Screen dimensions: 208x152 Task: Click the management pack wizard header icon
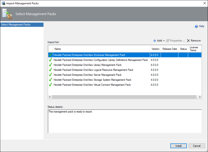click(7, 14)
